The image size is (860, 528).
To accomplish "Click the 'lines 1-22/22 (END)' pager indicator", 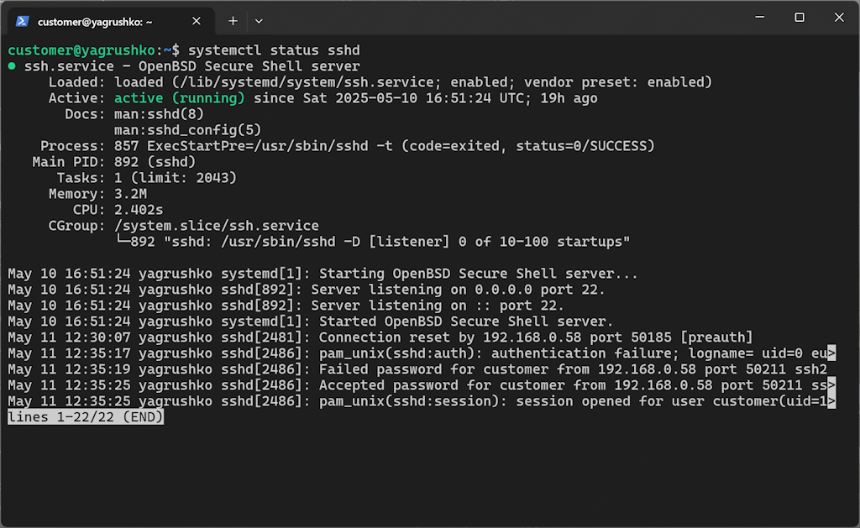I will coord(86,417).
